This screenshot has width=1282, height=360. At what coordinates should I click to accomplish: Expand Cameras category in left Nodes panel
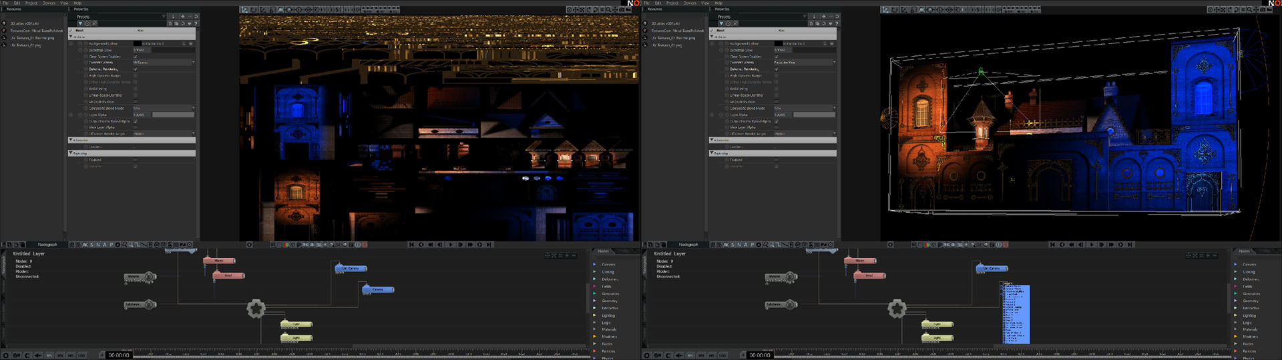click(x=594, y=264)
